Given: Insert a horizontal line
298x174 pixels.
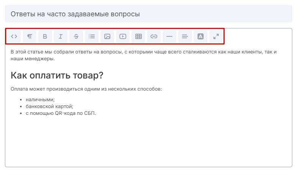Looking at the screenshot, I should point(169,36).
